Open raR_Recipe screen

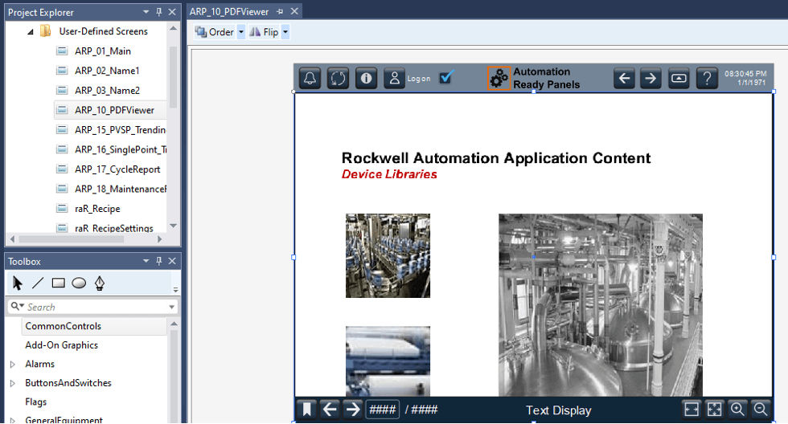[x=97, y=209]
